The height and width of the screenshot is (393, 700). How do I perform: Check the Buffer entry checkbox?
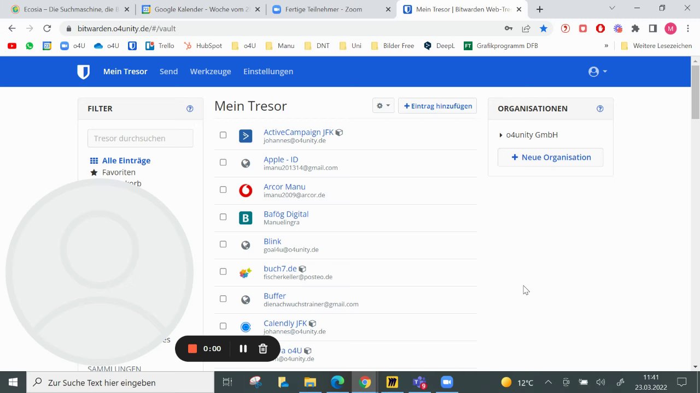(223, 299)
